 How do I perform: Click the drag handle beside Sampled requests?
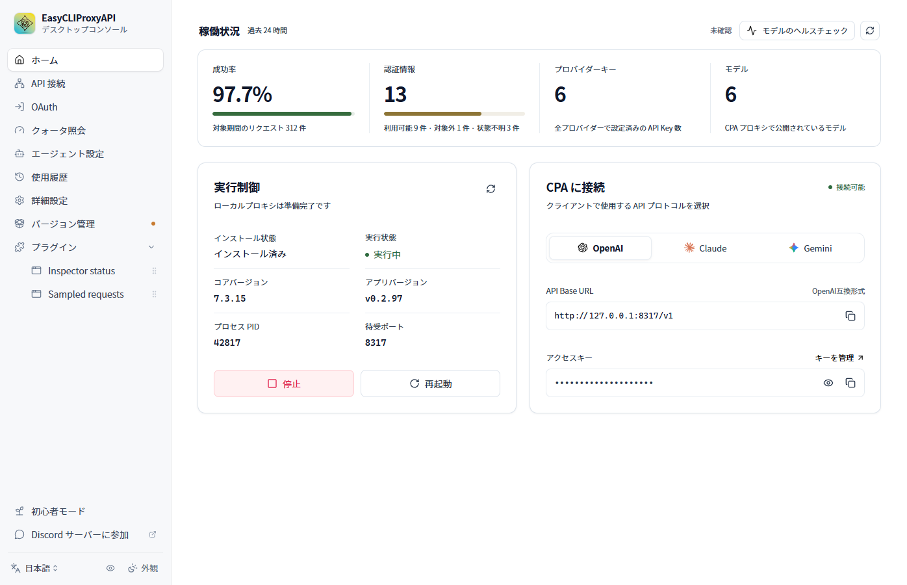pos(154,294)
